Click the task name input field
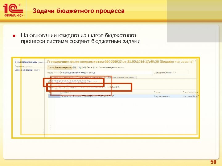This screenshot has height=166, width=222. (107, 73)
